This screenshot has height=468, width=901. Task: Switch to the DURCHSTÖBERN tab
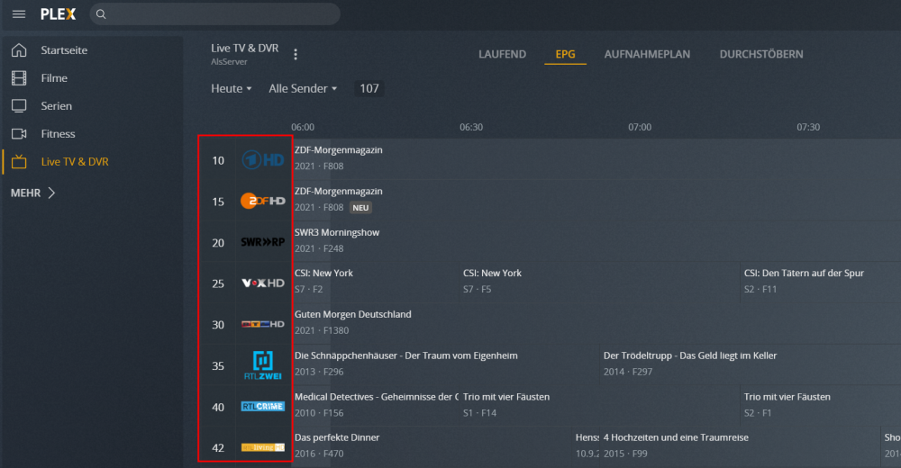tap(761, 55)
